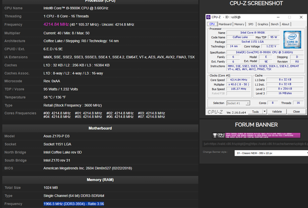Click the Package field 'Socket 1151 LGA' in CPU-Z
The height and width of the screenshot is (208, 308).
pos(253,42)
